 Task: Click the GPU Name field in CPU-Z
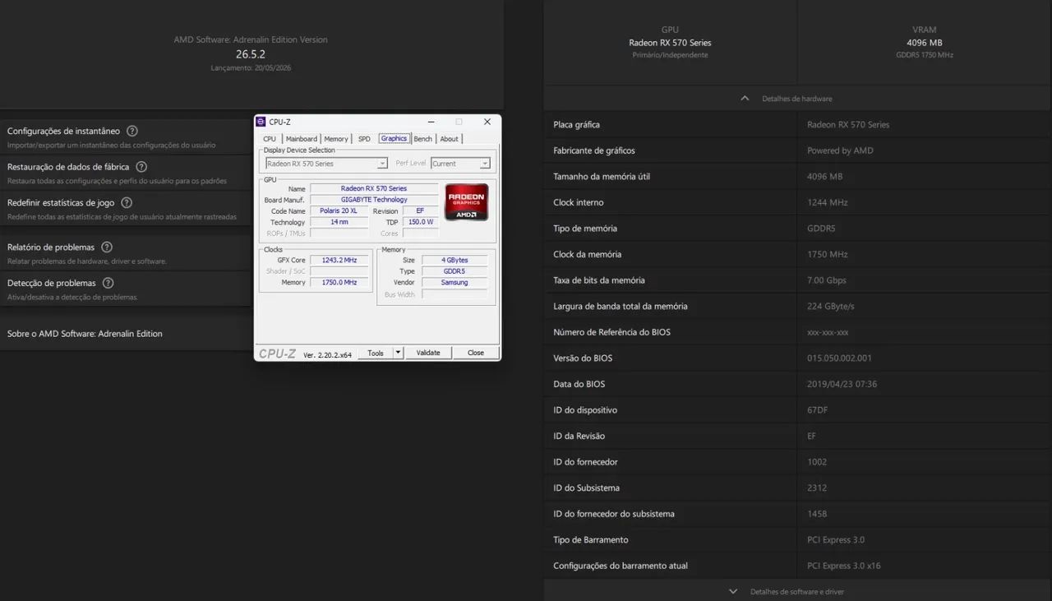pos(374,188)
